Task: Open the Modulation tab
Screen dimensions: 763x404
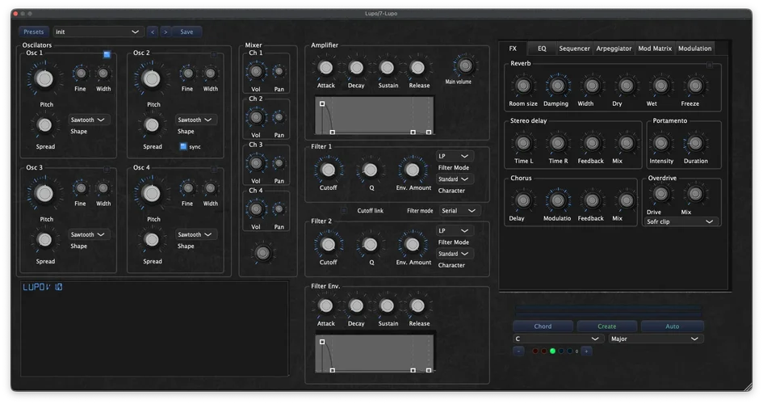Action: [694, 48]
